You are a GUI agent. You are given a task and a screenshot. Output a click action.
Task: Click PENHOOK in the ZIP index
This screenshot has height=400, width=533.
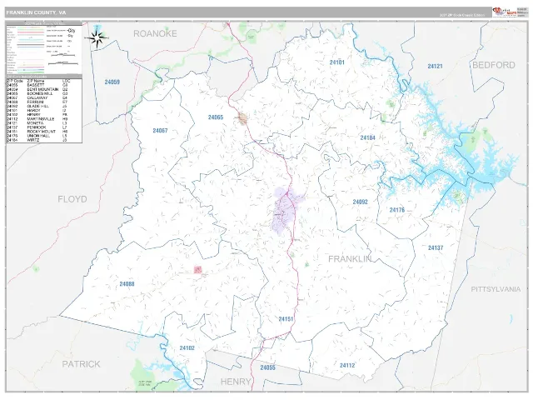coord(37,127)
